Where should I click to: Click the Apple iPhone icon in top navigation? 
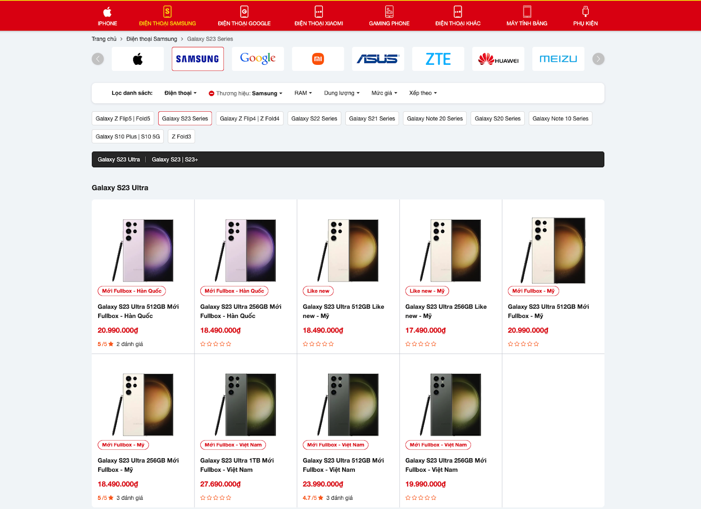click(x=107, y=12)
